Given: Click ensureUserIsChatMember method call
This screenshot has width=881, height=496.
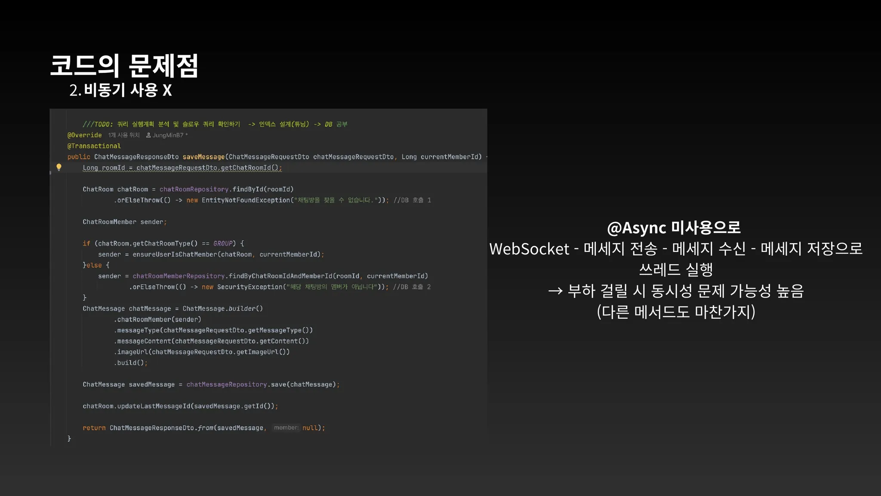Looking at the screenshot, I should pyautogui.click(x=175, y=254).
